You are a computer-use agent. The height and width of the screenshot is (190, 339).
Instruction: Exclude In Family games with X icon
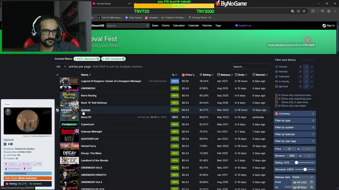(300, 82)
